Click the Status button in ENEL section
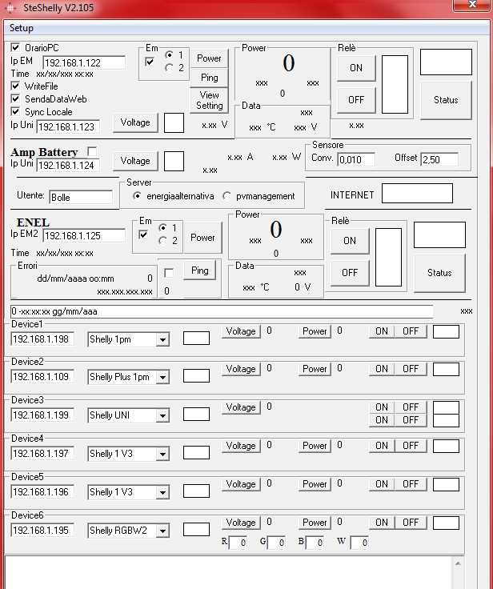The image size is (493, 589). [x=439, y=273]
